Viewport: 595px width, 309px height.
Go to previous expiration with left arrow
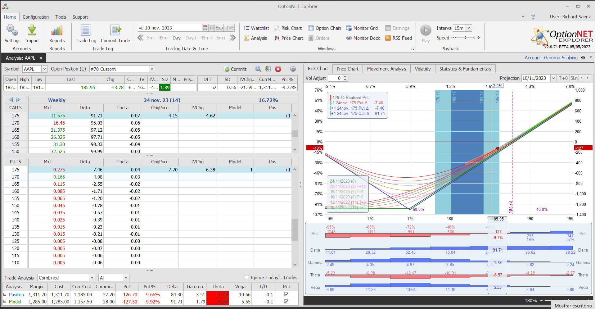pyautogui.click(x=11, y=100)
